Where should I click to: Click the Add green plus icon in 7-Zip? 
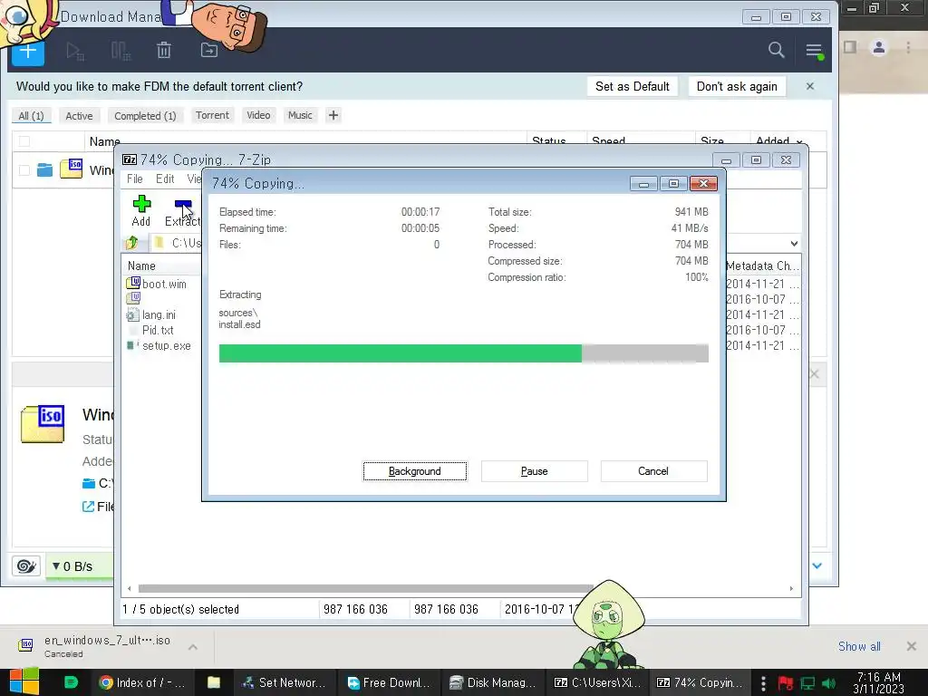tap(141, 210)
